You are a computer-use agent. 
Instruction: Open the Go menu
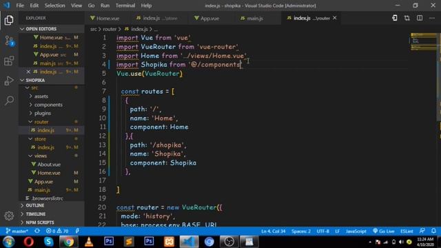(x=91, y=6)
